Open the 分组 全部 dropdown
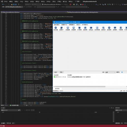Screen dimensions: 127x127 point(110,72)
